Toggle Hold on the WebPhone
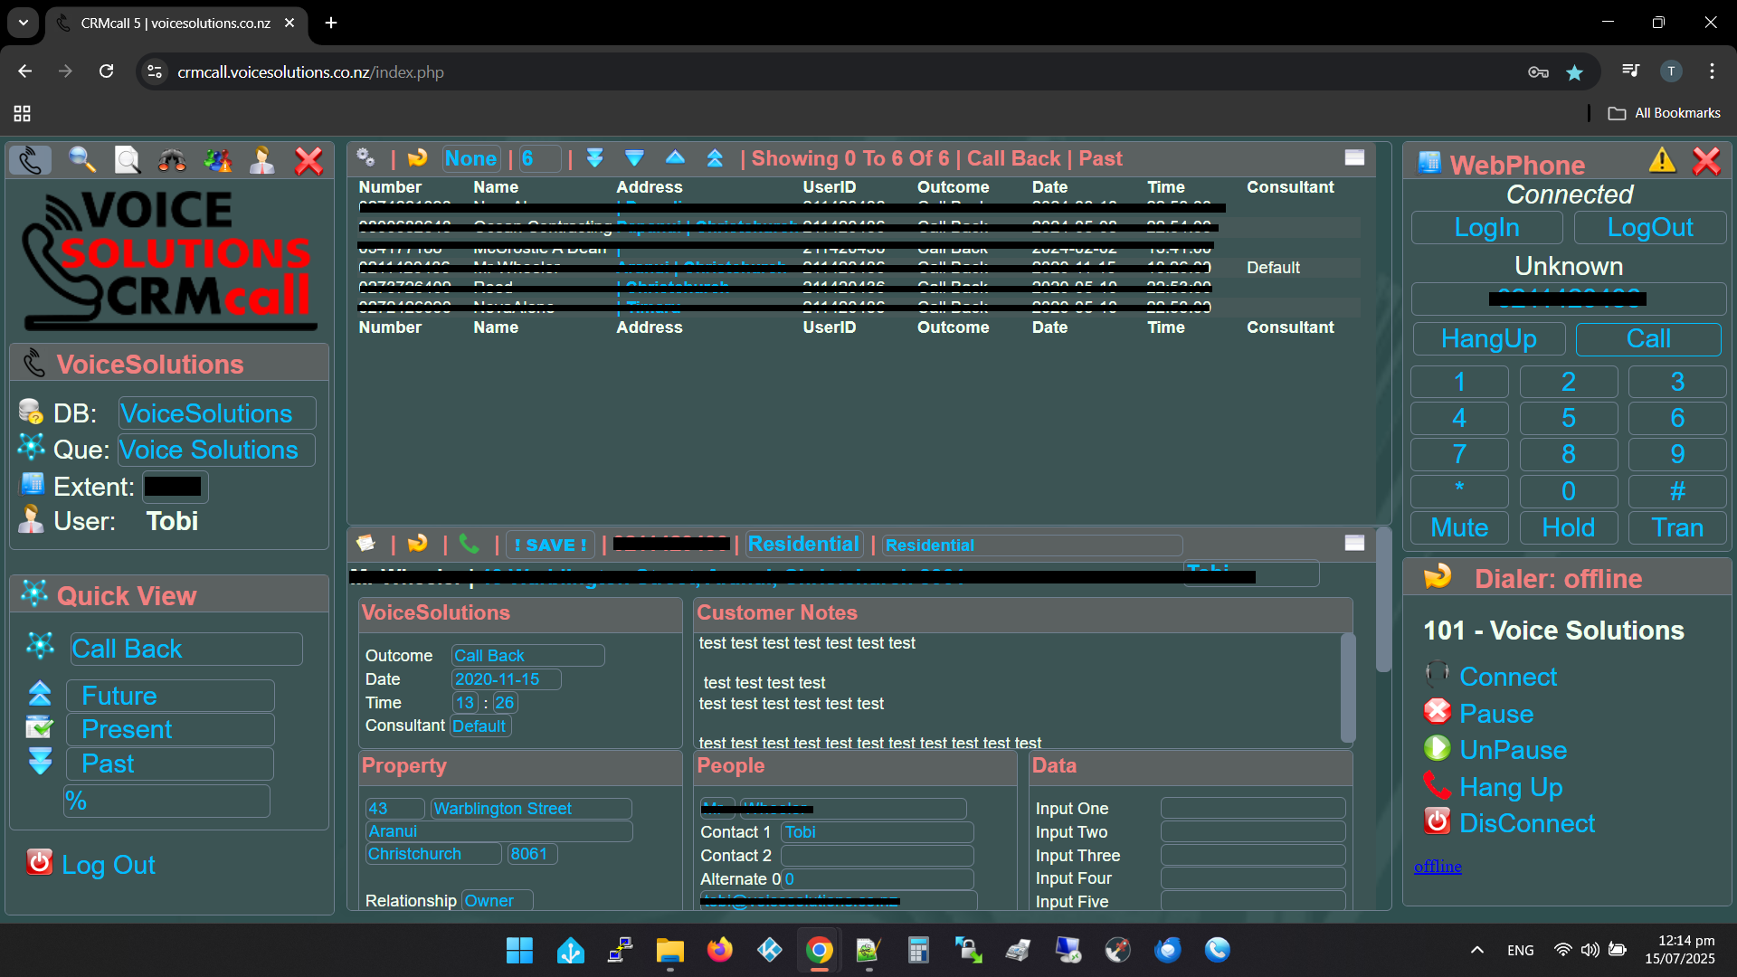 1568,527
